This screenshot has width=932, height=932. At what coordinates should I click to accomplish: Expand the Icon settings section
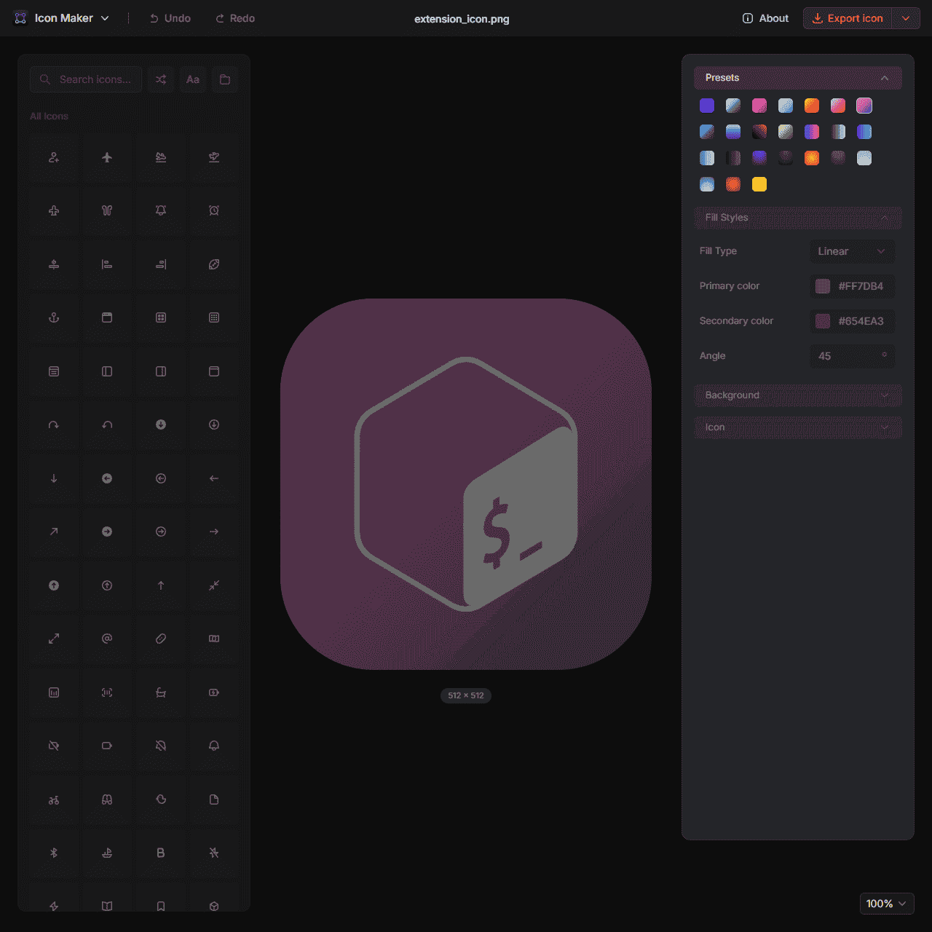tap(797, 427)
